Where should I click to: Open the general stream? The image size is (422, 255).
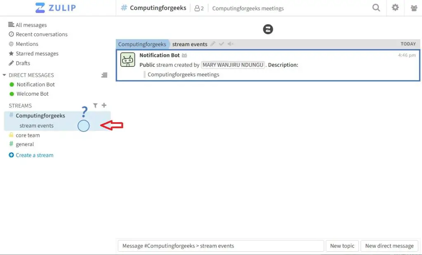pyautogui.click(x=25, y=144)
